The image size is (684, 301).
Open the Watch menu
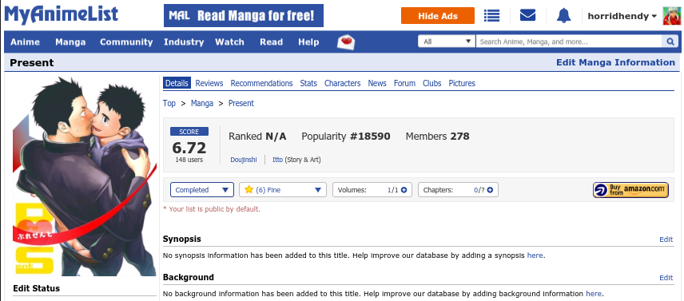tap(229, 42)
